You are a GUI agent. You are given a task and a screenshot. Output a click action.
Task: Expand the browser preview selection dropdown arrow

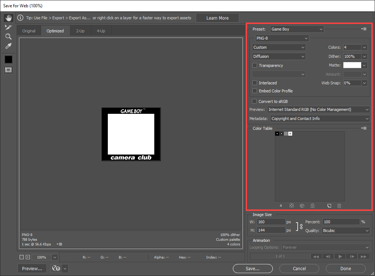65,269
